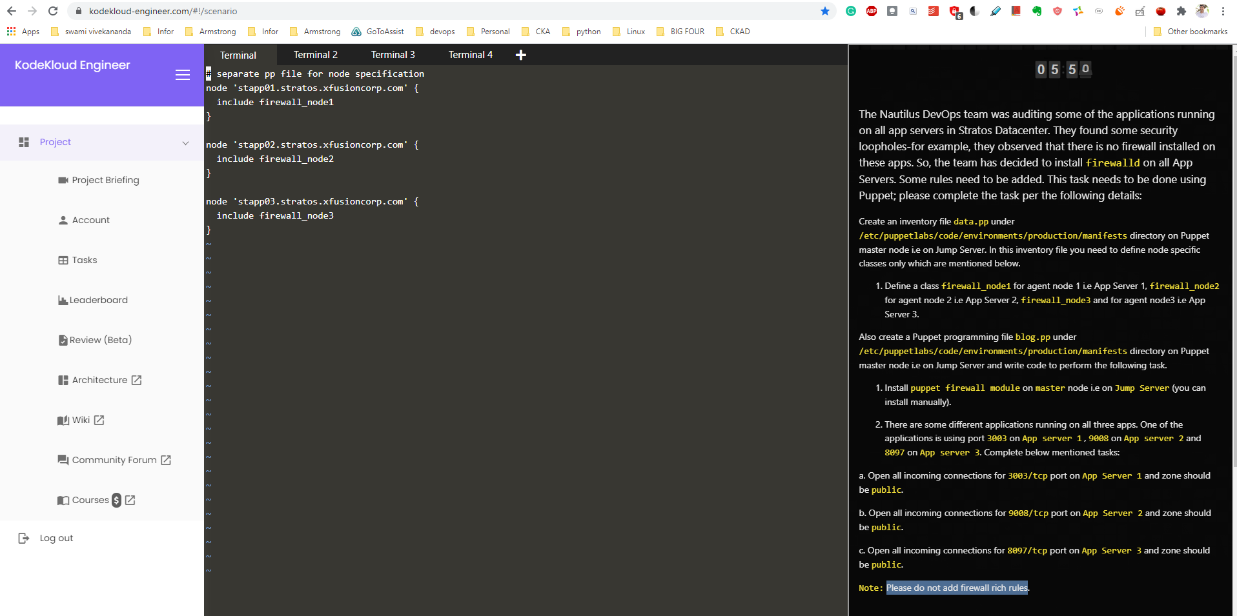Click the highlighted firewall rich rules note
The height and width of the screenshot is (616, 1237).
(957, 588)
